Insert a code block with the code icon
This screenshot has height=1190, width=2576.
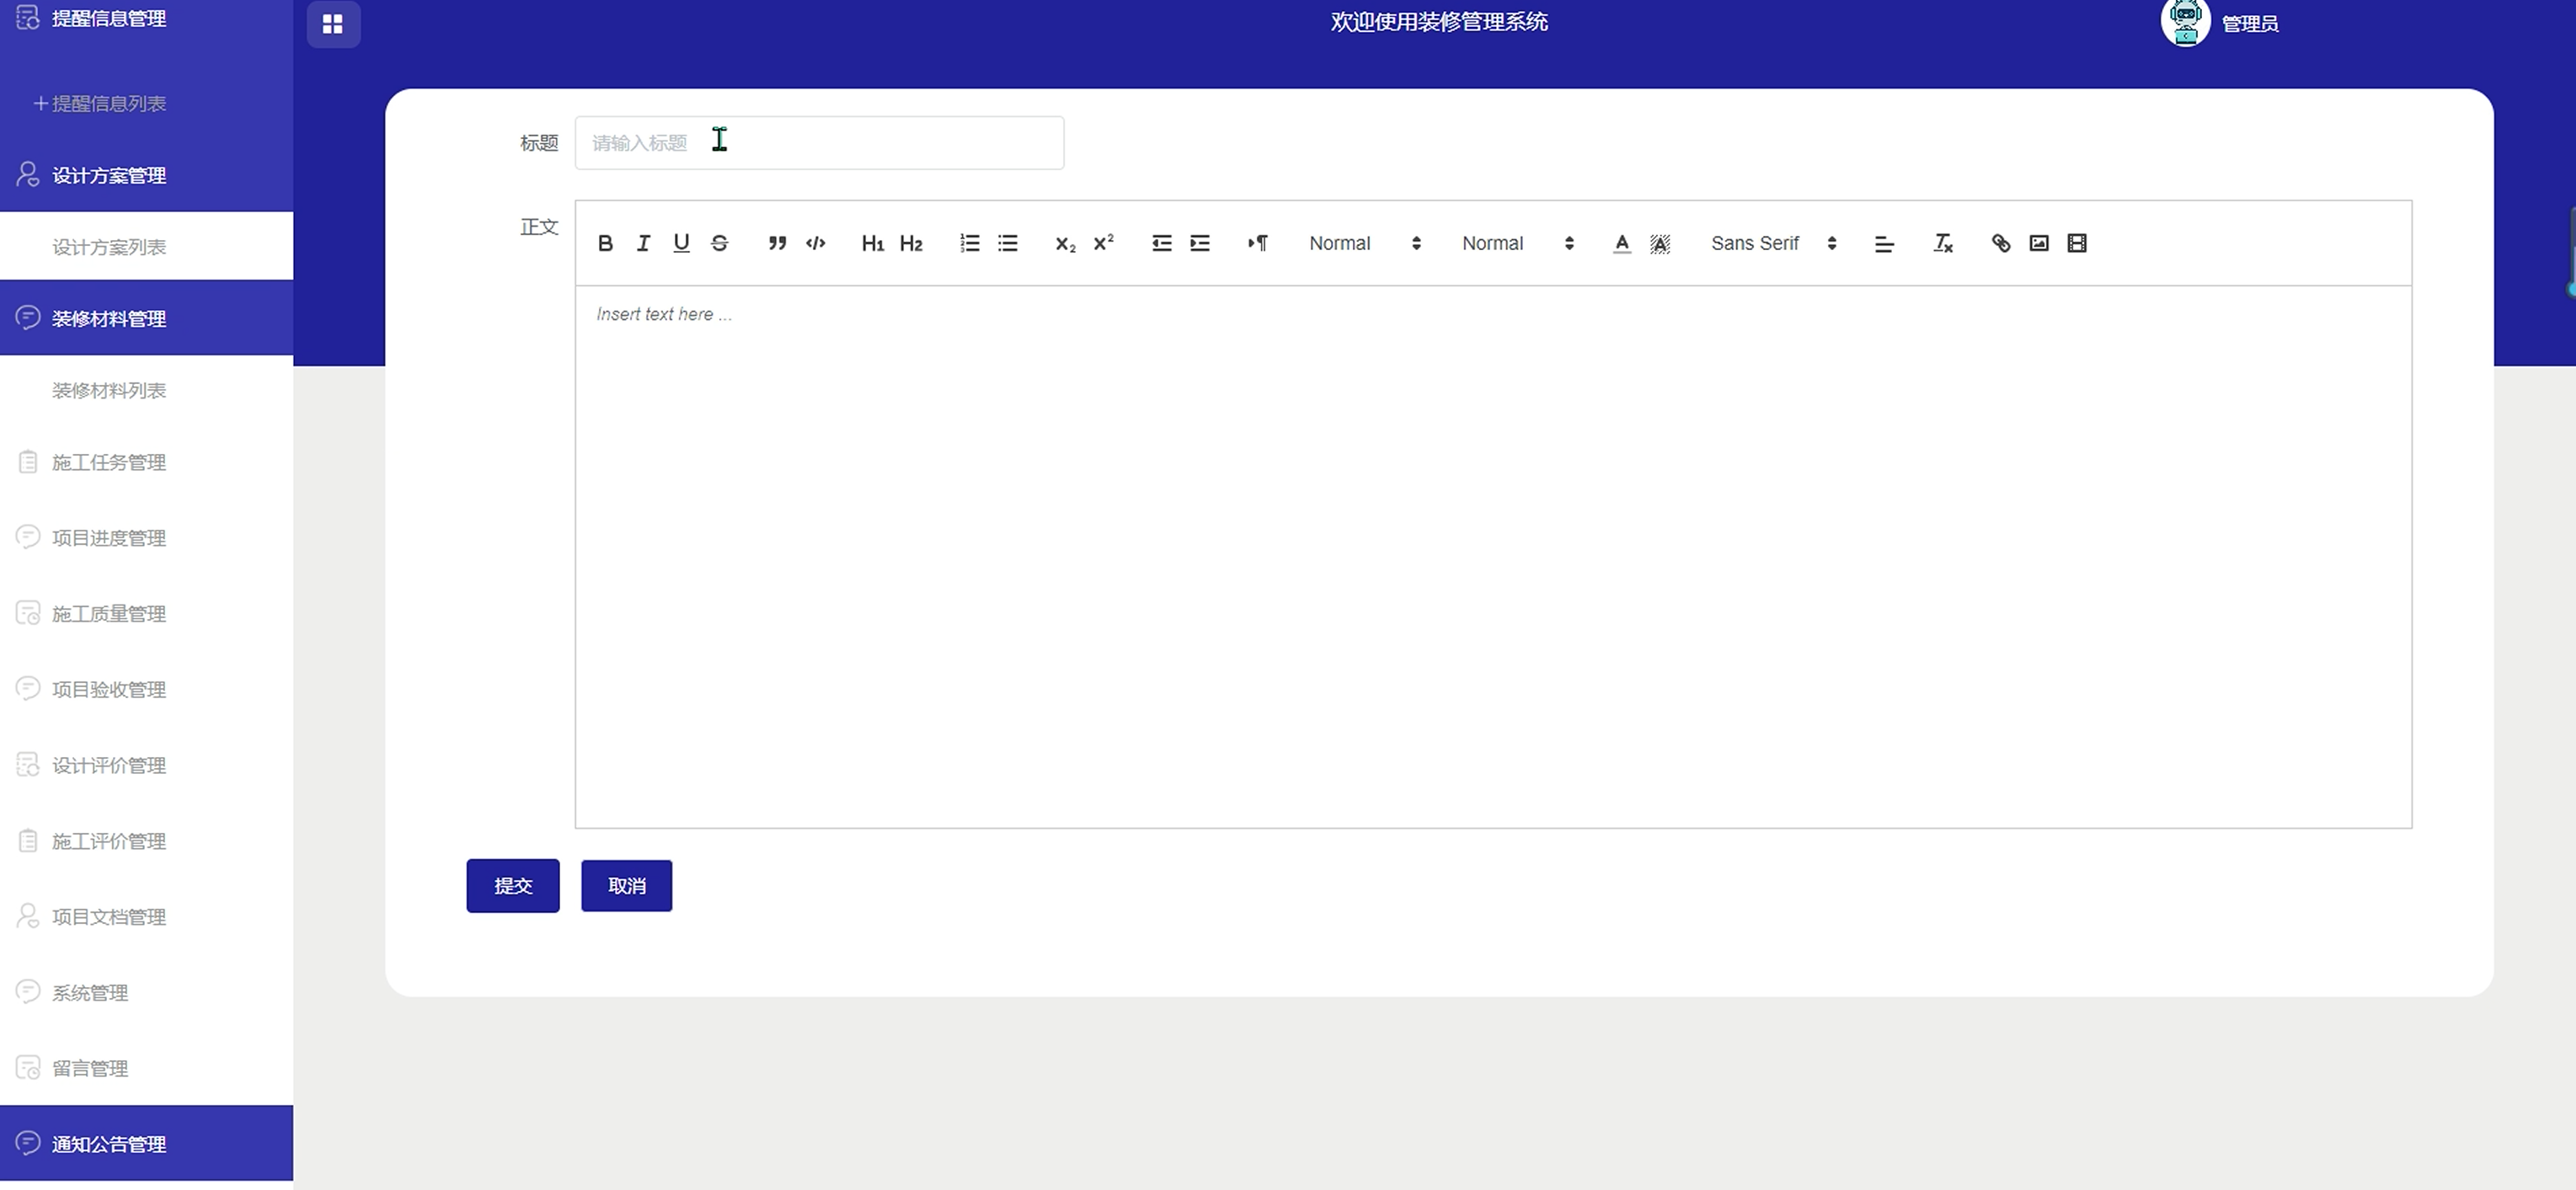tap(815, 243)
